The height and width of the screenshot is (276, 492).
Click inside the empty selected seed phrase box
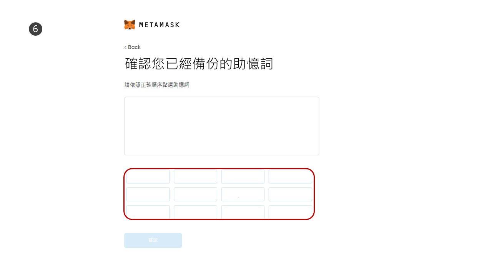pos(221,126)
